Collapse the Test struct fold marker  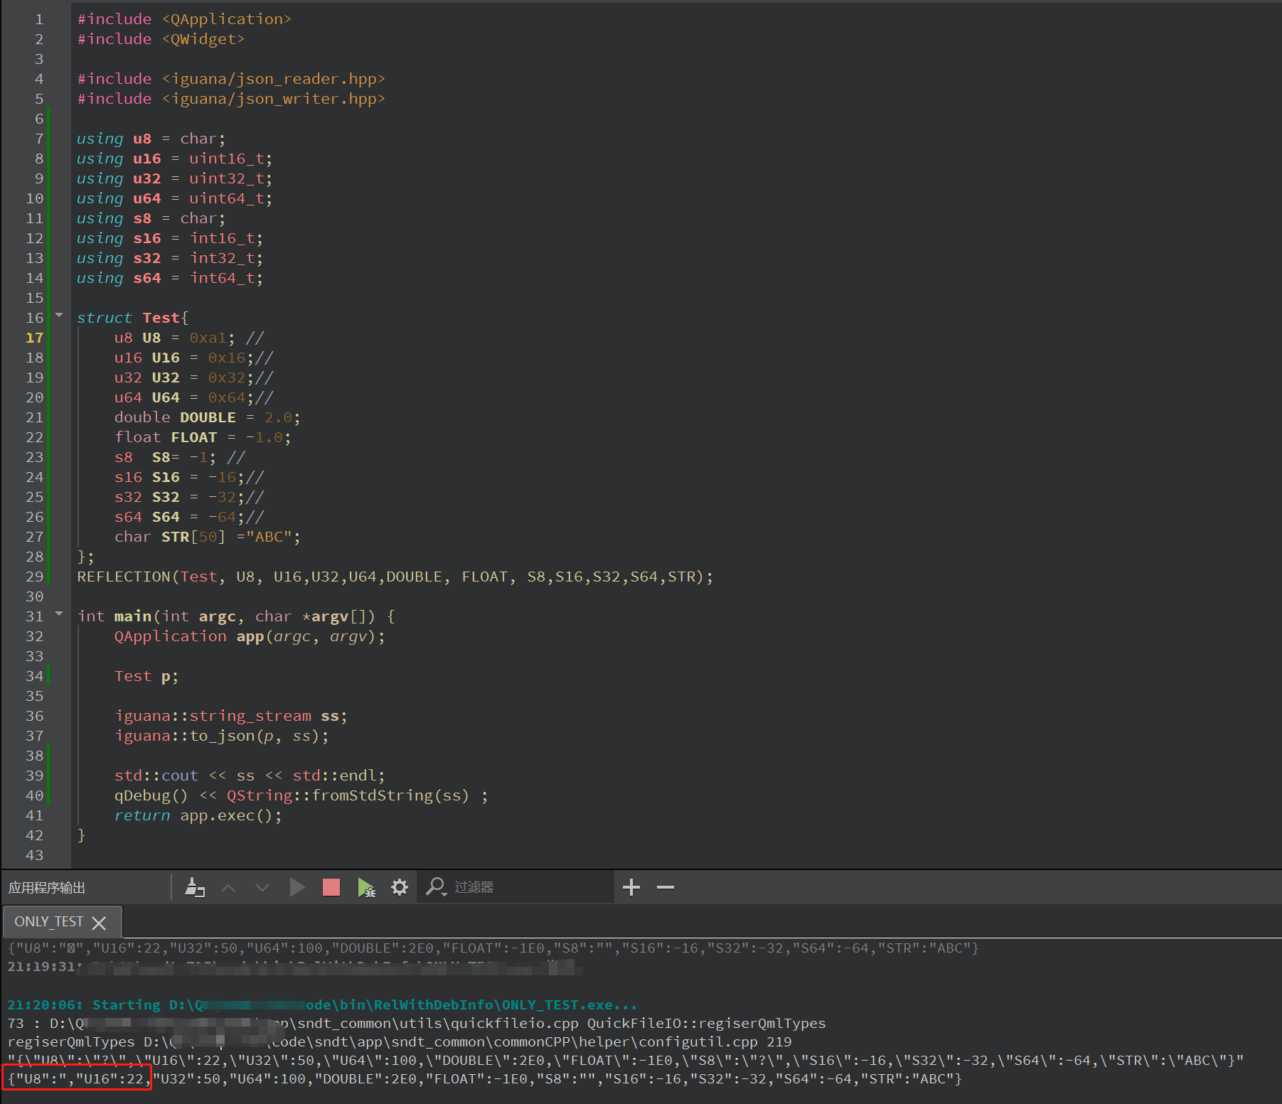[59, 315]
